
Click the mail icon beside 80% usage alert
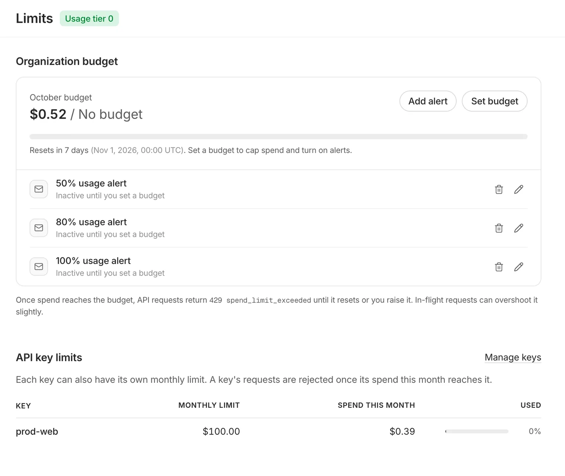pyautogui.click(x=39, y=228)
